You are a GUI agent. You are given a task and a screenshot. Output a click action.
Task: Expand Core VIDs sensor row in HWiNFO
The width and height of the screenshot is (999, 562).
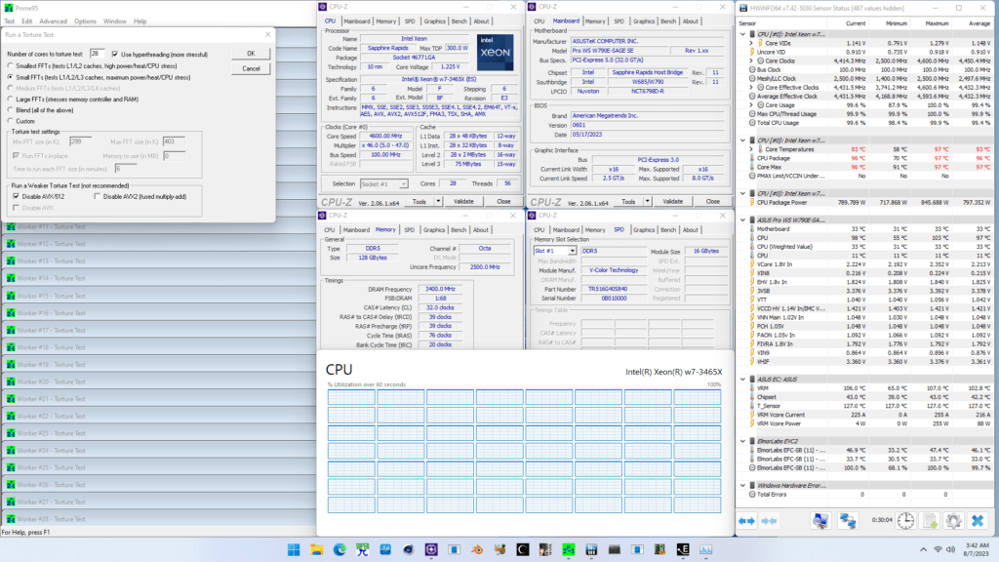pos(751,43)
